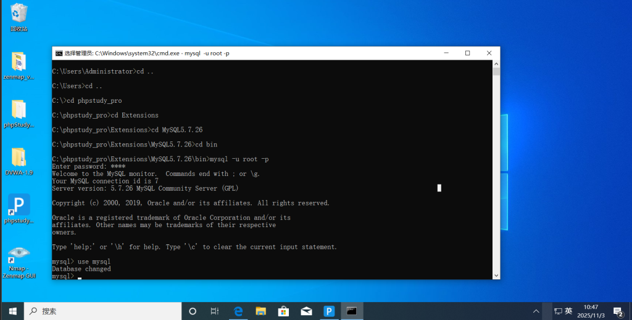Open the Mail app in taskbar
Image resolution: width=632 pixels, height=320 pixels.
click(x=306, y=311)
